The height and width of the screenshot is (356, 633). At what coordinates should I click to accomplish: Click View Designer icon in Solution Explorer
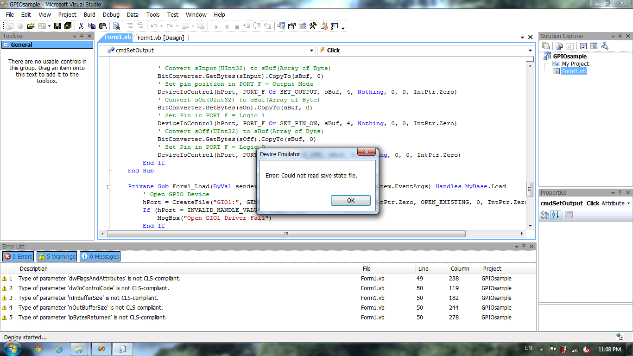[x=594, y=46]
